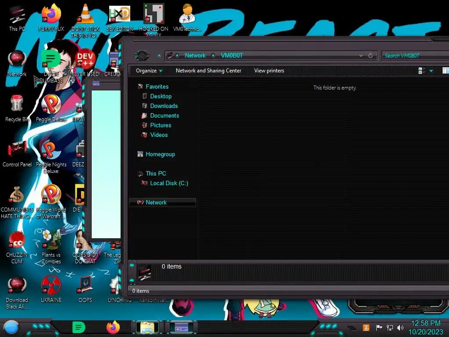This screenshot has width=449, height=337.
Task: Open Firefox from the taskbar
Action: 113,327
